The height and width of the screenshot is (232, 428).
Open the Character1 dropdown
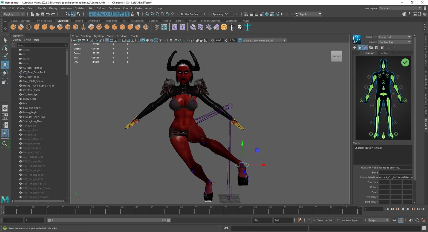395,37
